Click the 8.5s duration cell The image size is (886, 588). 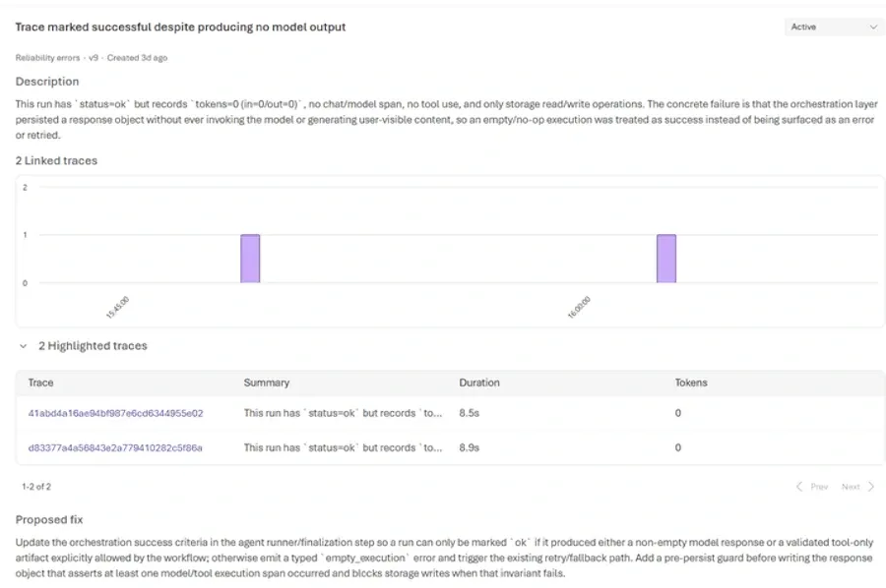[x=469, y=413]
